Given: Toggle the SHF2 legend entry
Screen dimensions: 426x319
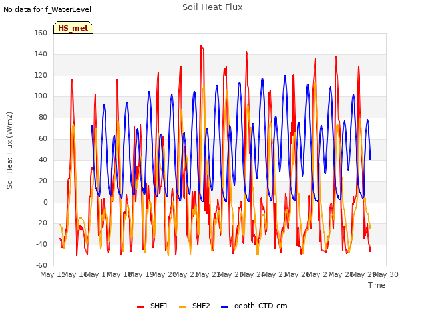Looking at the screenshot, I should (x=194, y=306).
